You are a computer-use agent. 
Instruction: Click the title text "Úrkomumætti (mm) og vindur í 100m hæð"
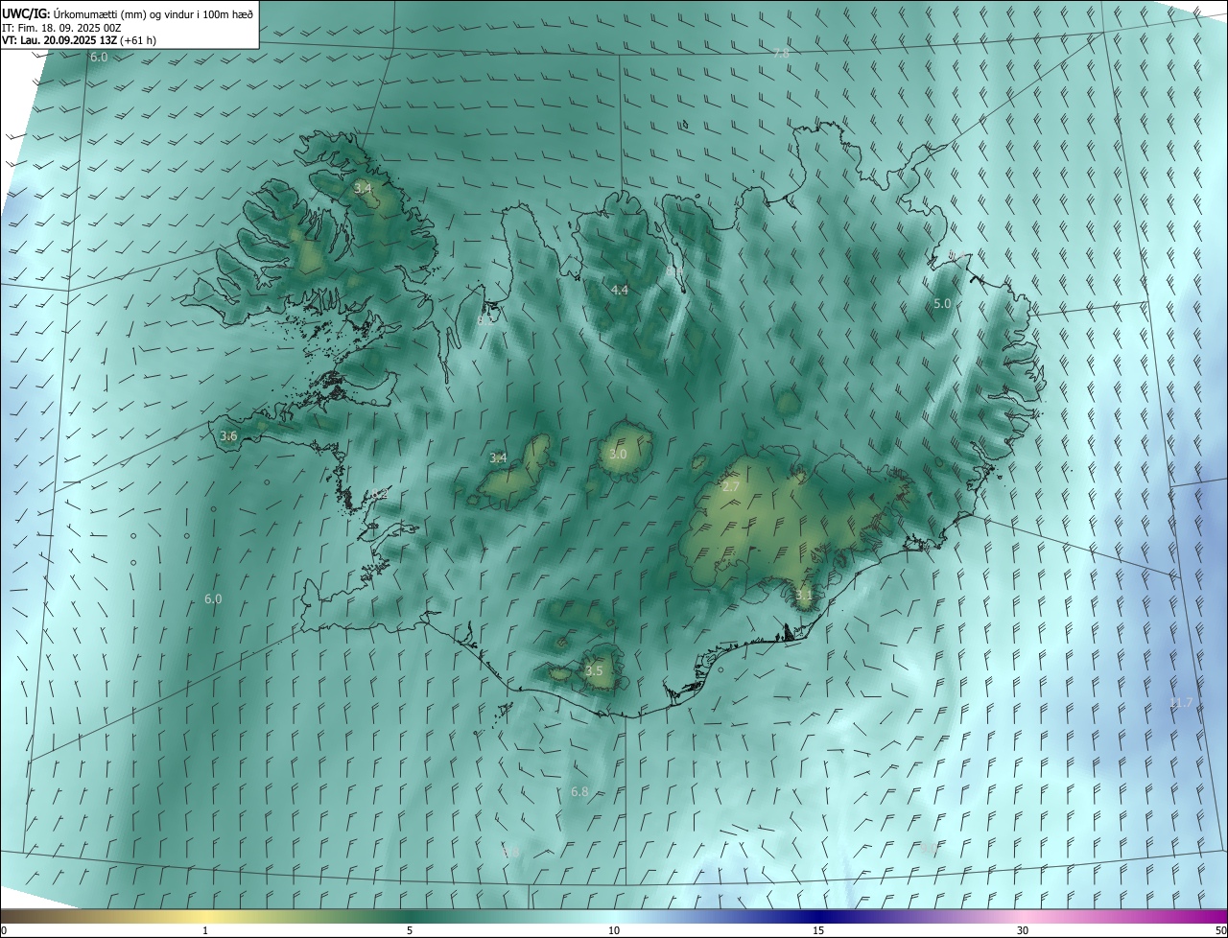coord(153,13)
